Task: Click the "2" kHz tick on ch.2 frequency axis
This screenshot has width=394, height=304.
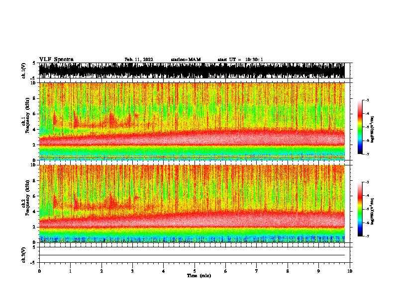Action: click(34, 227)
